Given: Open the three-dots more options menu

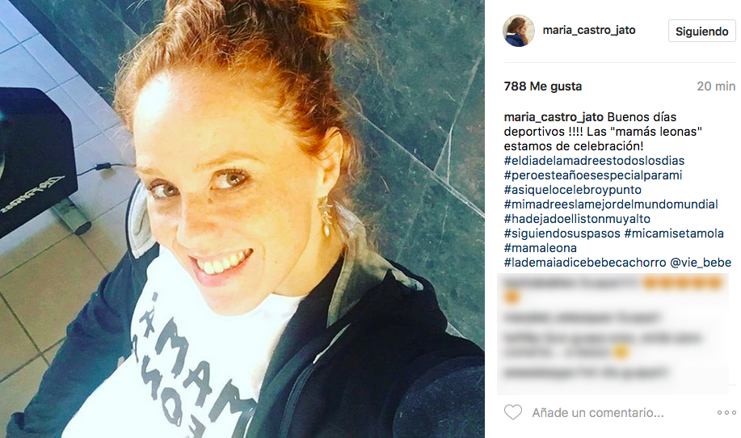Looking at the screenshot, I should [x=726, y=412].
